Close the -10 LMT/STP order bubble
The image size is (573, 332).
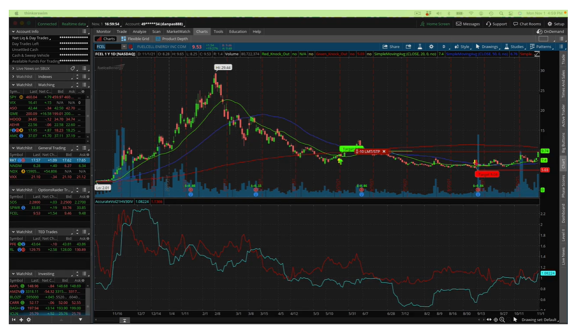point(384,152)
